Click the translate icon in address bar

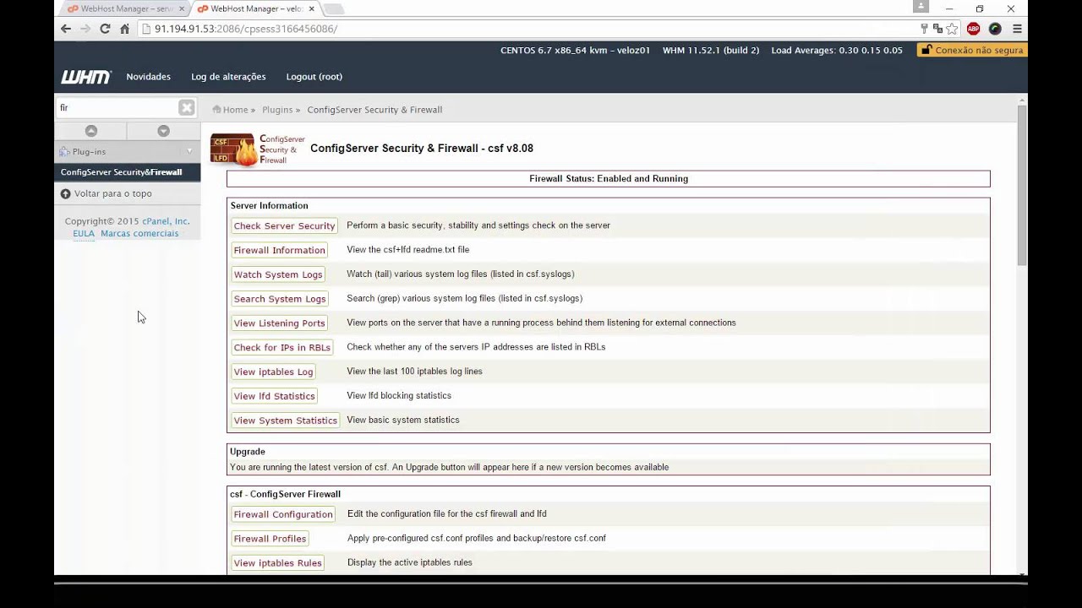[937, 29]
